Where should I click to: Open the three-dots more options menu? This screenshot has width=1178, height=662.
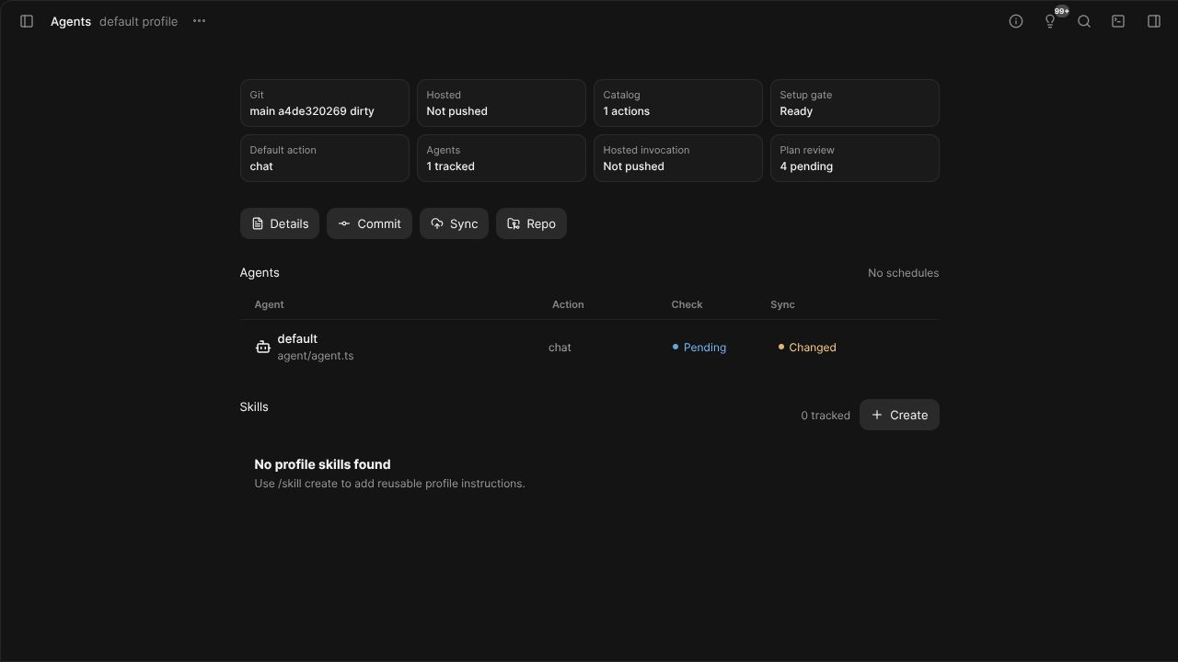tap(199, 21)
